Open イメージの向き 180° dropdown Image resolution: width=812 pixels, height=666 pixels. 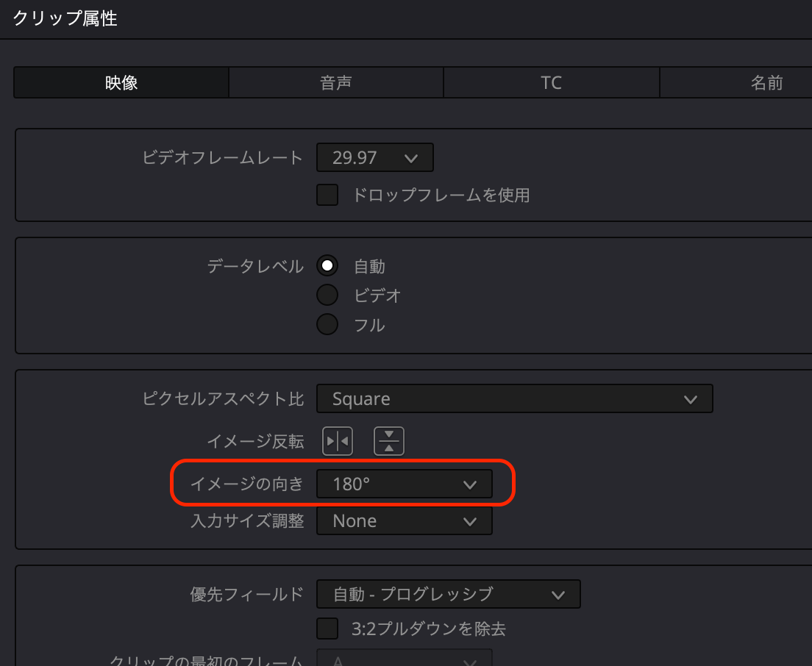click(x=404, y=484)
